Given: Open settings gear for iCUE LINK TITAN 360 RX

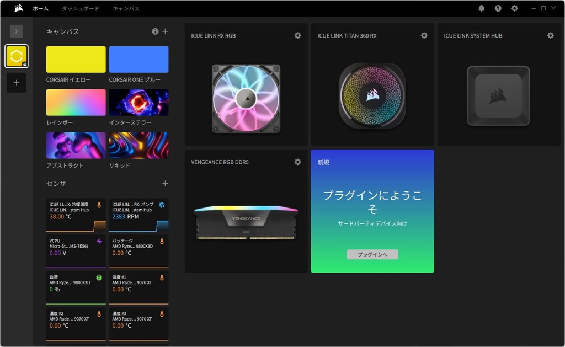Looking at the screenshot, I should pos(424,36).
